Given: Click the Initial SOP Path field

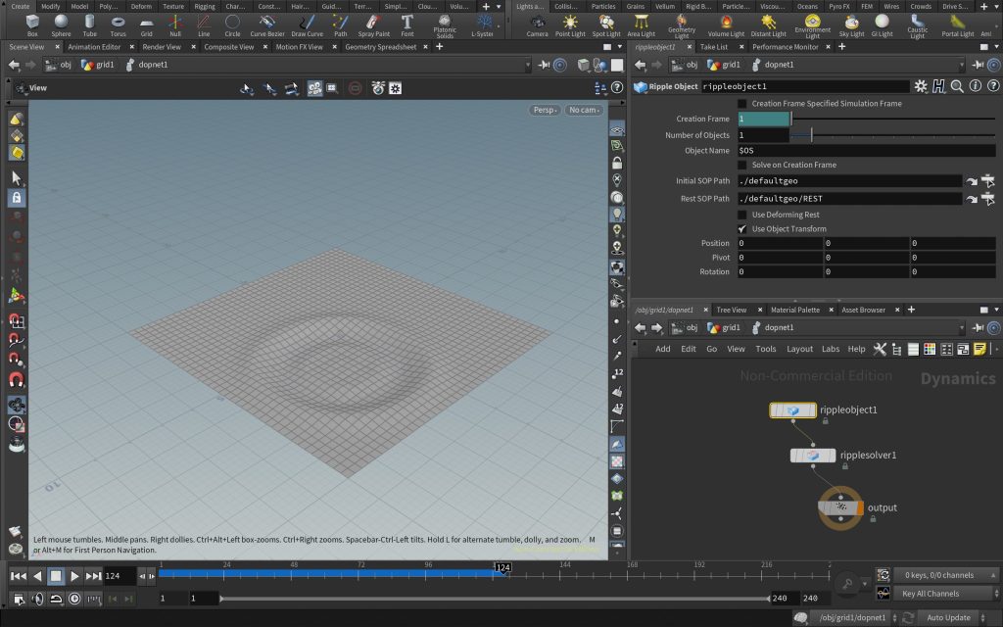Looking at the screenshot, I should coord(849,181).
